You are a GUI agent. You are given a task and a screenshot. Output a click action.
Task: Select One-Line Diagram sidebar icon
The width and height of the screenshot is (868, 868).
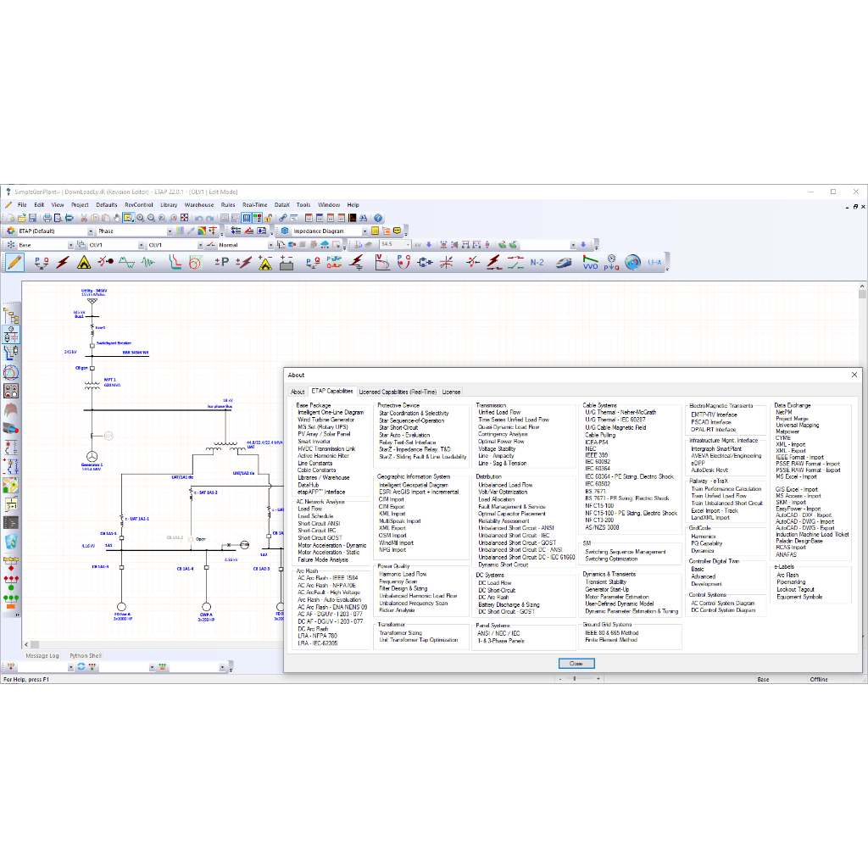(x=11, y=334)
